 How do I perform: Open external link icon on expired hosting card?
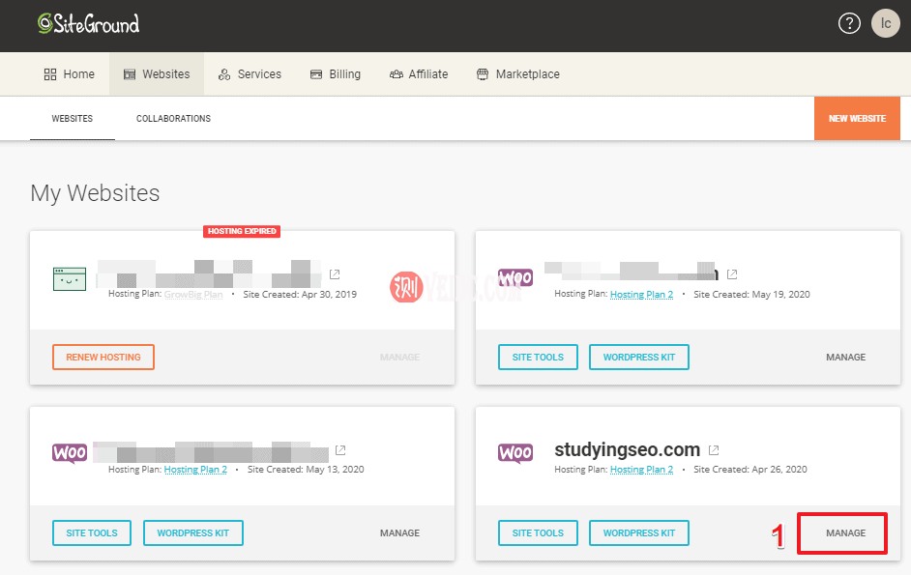pos(335,274)
